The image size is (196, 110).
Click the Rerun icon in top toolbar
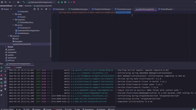pos(58,2)
